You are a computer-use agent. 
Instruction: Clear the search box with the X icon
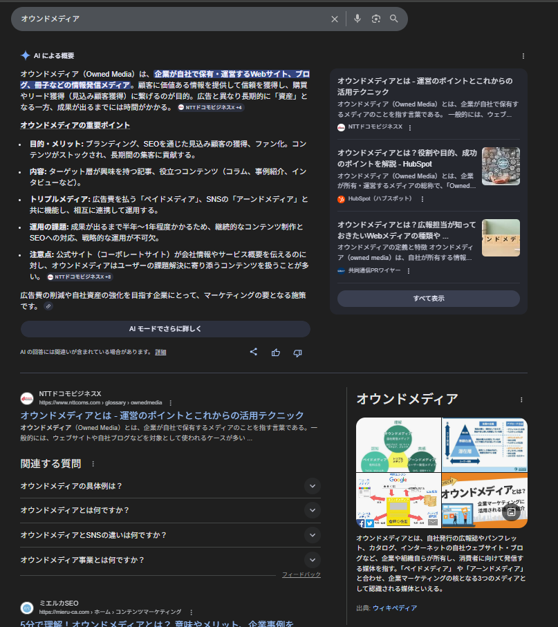(x=335, y=19)
